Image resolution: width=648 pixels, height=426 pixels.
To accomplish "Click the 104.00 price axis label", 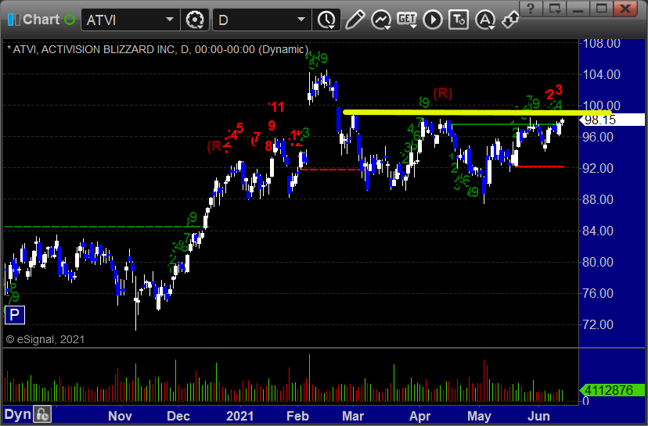I will click(601, 74).
